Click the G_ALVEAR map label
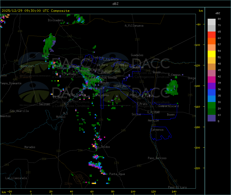The width and height of the screenshot is (231, 195). point(153,112)
